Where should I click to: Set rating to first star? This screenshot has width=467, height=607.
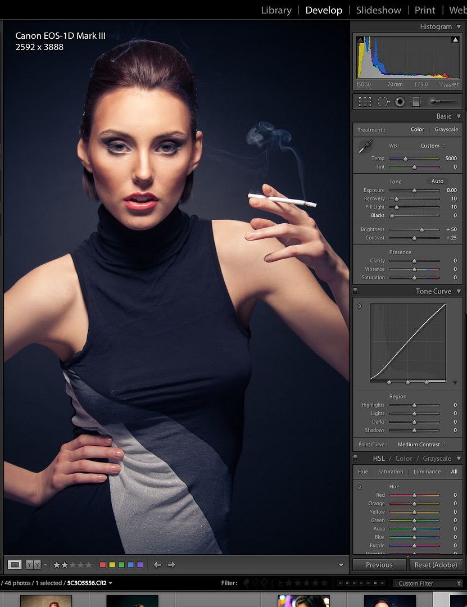[57, 565]
